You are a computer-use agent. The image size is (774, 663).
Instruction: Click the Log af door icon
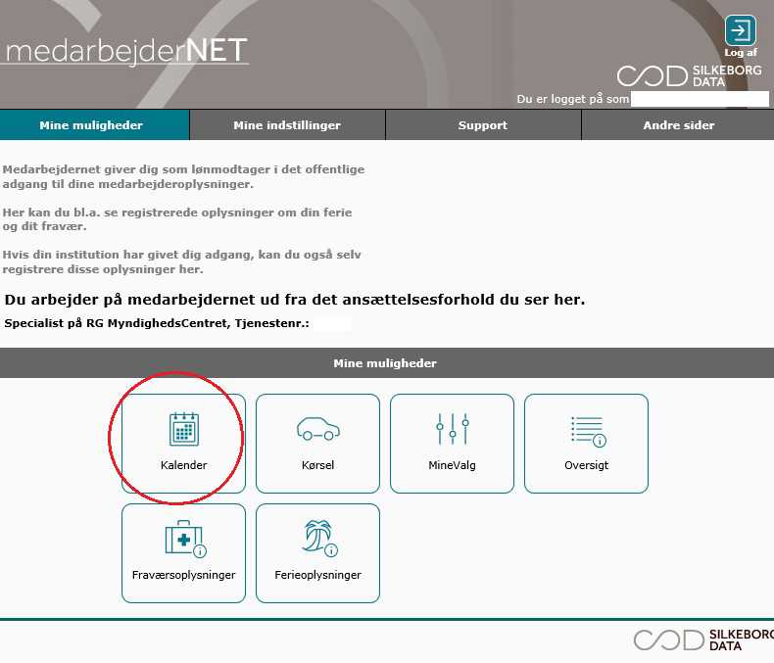pos(740,30)
